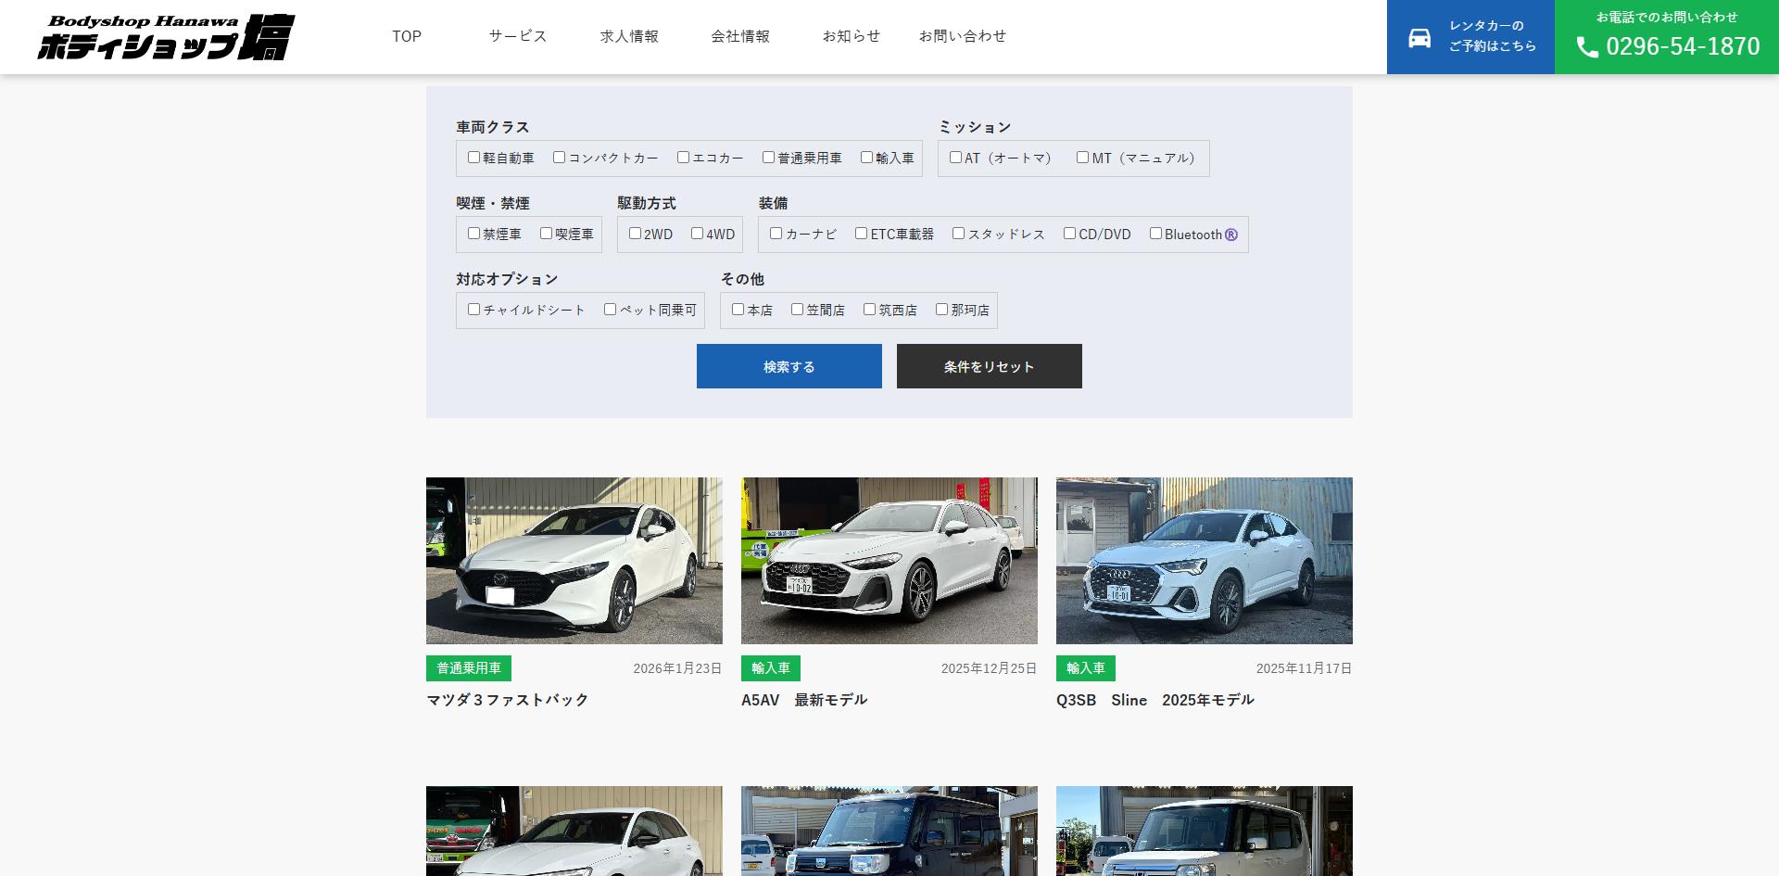Screen dimensions: 1779x876
Task: Click the 2026年1月23日 date text
Action: pos(677,668)
